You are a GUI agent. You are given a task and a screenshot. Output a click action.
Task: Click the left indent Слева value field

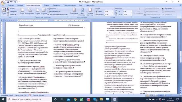click(108, 12)
